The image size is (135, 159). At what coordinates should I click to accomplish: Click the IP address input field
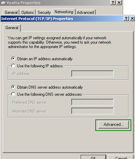[x=92, y=74]
